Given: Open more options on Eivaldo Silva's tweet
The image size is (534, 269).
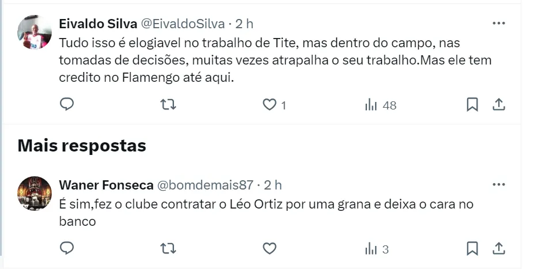Looking at the screenshot, I should coord(498,24).
